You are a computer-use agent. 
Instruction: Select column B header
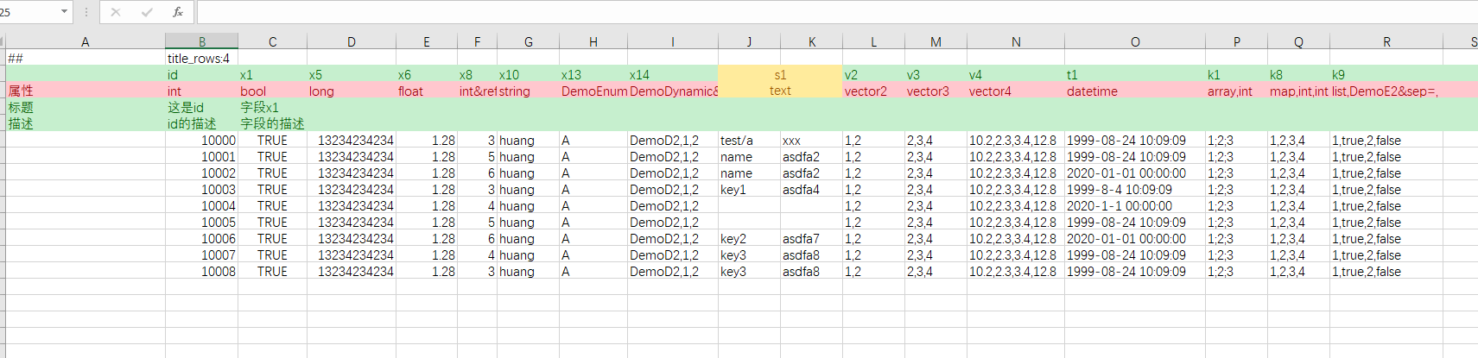201,41
